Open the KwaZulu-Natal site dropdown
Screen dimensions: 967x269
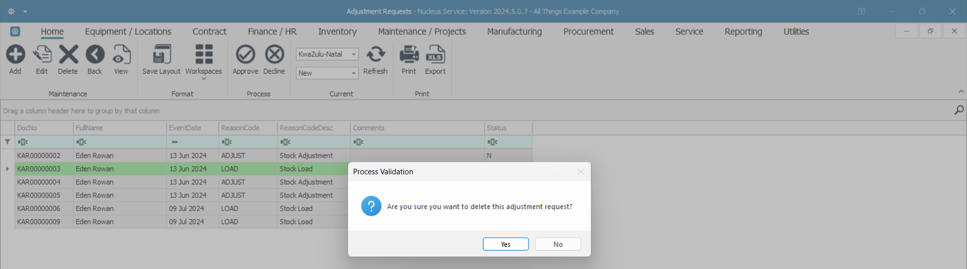(x=354, y=54)
